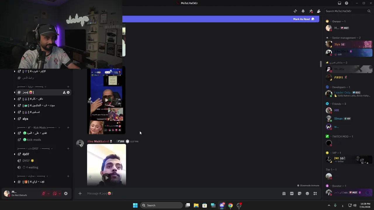
Task: Open the dy07 text channel
Action: coord(43,154)
